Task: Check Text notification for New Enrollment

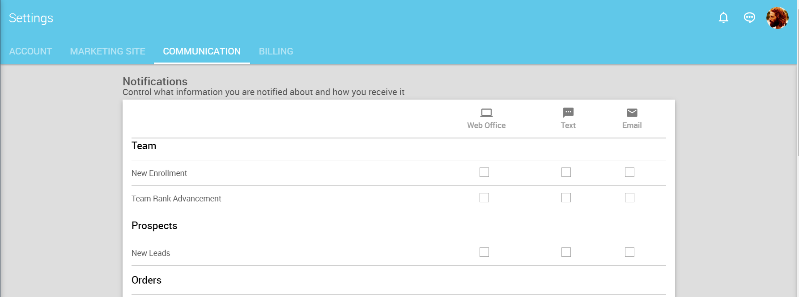Action: click(x=566, y=172)
